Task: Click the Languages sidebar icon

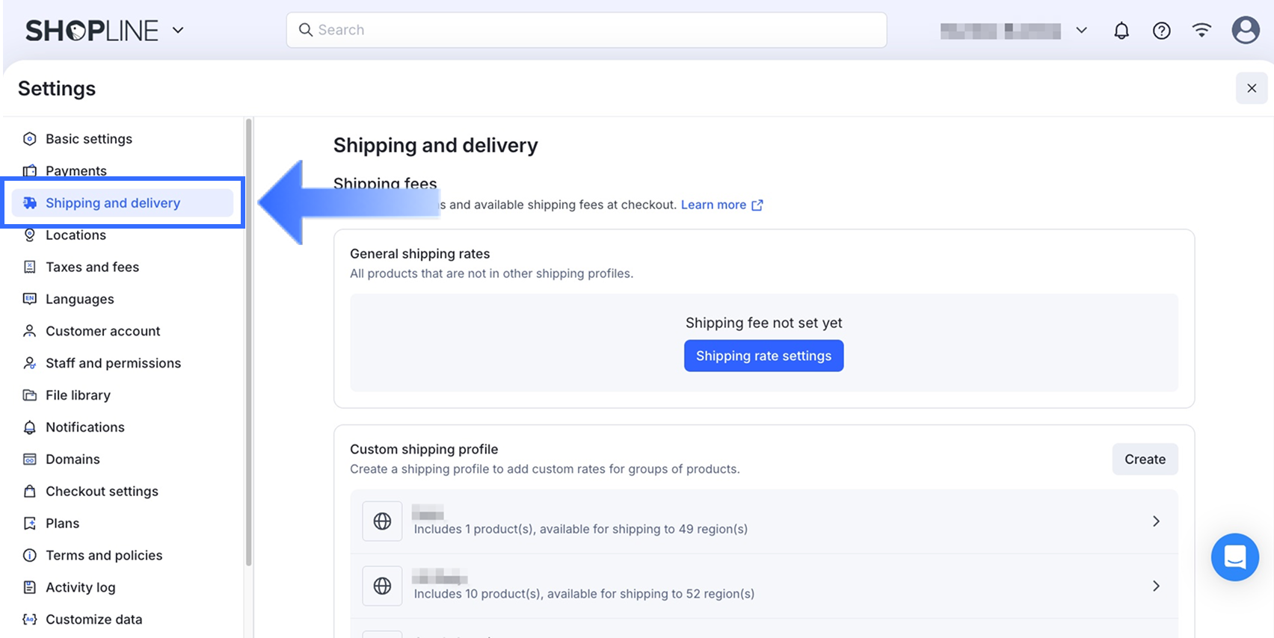Action: point(30,299)
